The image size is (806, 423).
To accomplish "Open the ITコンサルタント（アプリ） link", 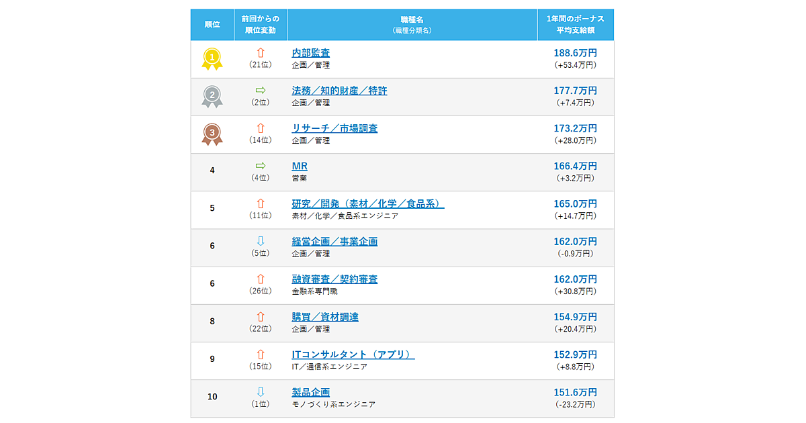I will click(x=353, y=355).
